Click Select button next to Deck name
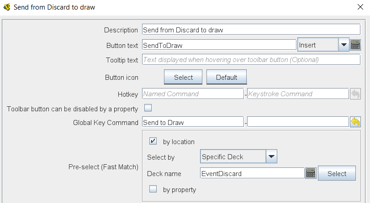This screenshot has height=203, width=370. pos(337,173)
